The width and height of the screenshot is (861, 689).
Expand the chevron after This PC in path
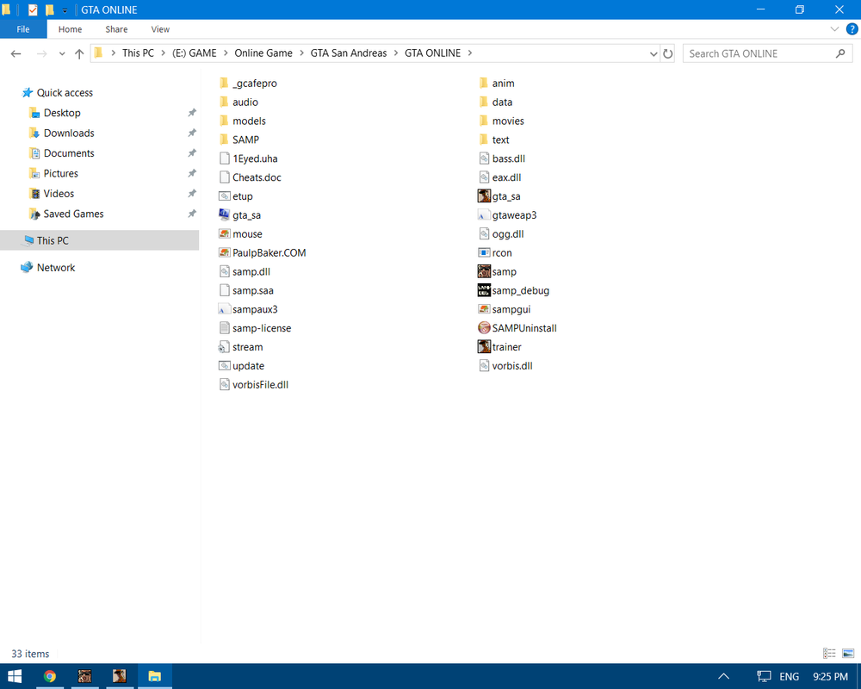[x=163, y=53]
